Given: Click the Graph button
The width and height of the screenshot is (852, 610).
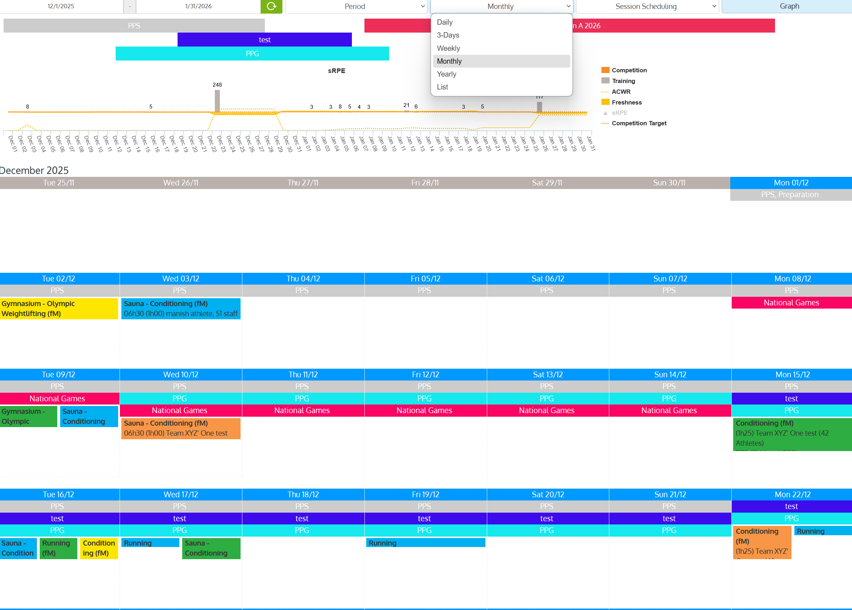Looking at the screenshot, I should [x=789, y=6].
